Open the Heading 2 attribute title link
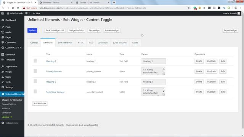Image resolution: width=244 pixels, height=137 pixels. (x=51, y=82)
